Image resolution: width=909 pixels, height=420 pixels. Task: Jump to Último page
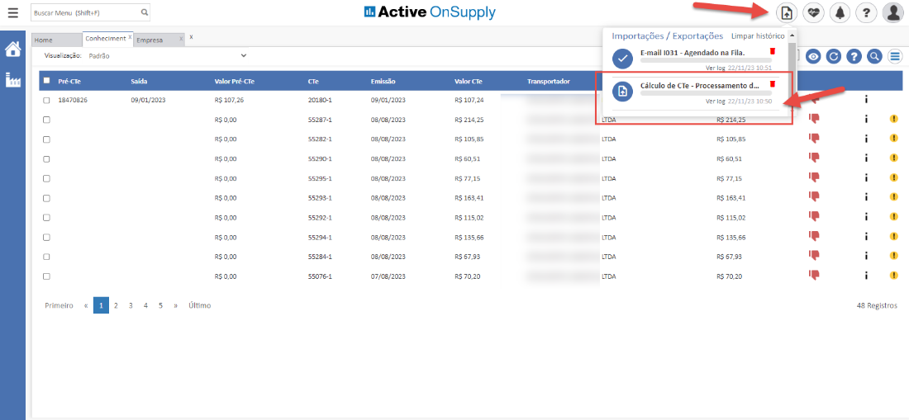click(199, 305)
